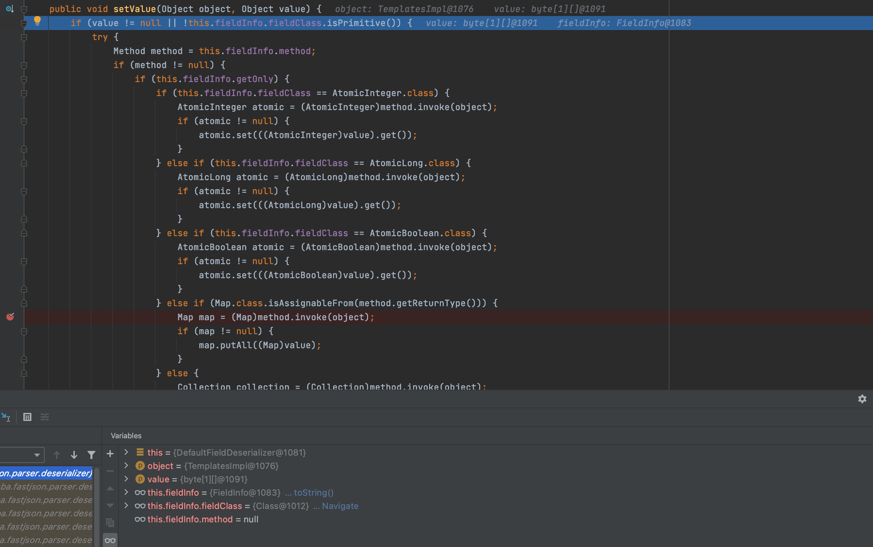This screenshot has width=873, height=547.
Task: Open the Evaluate Expression calculator icon
Action: pyautogui.click(x=27, y=417)
